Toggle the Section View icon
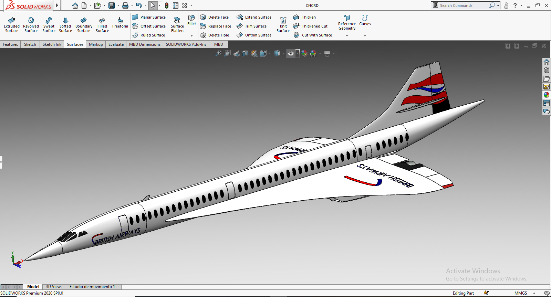551x297 pixels. click(x=245, y=53)
